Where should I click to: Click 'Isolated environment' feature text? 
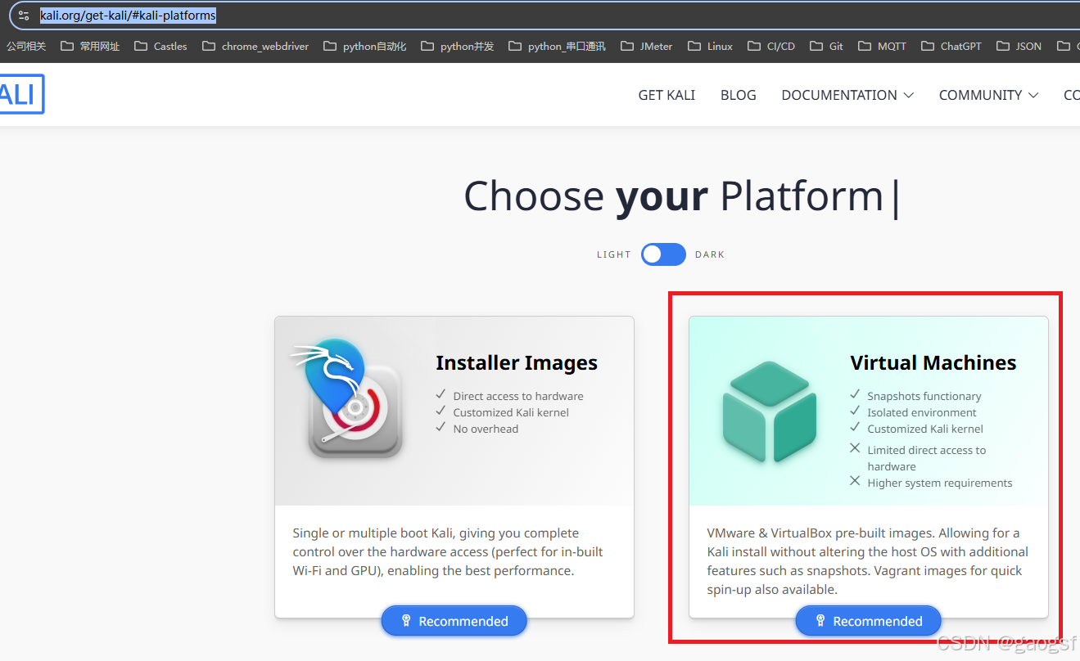[x=922, y=412]
